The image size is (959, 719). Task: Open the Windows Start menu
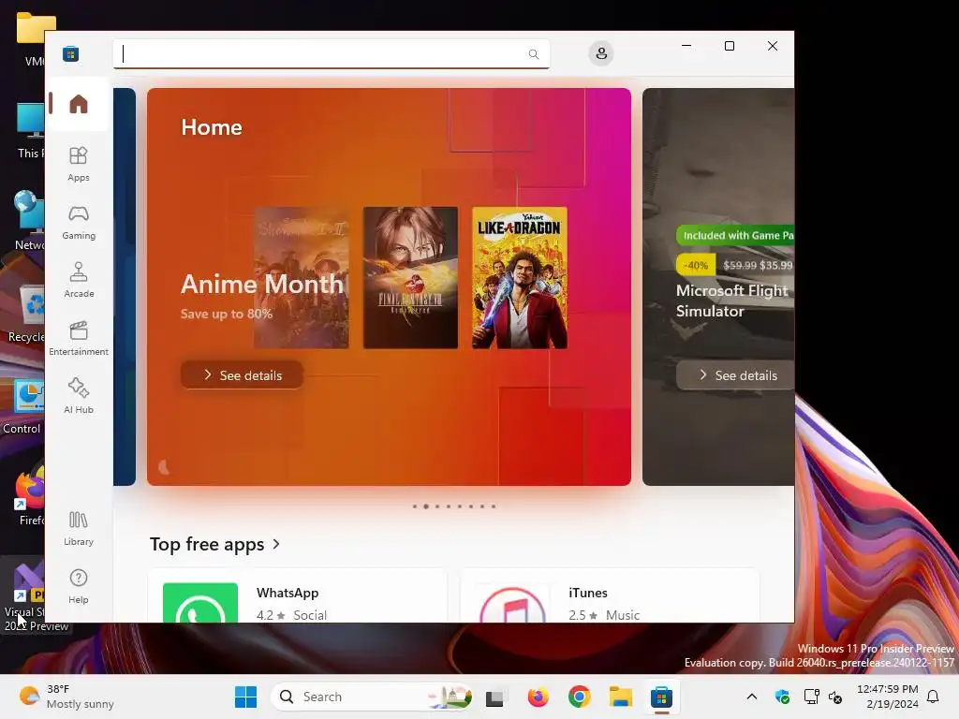pyautogui.click(x=246, y=697)
